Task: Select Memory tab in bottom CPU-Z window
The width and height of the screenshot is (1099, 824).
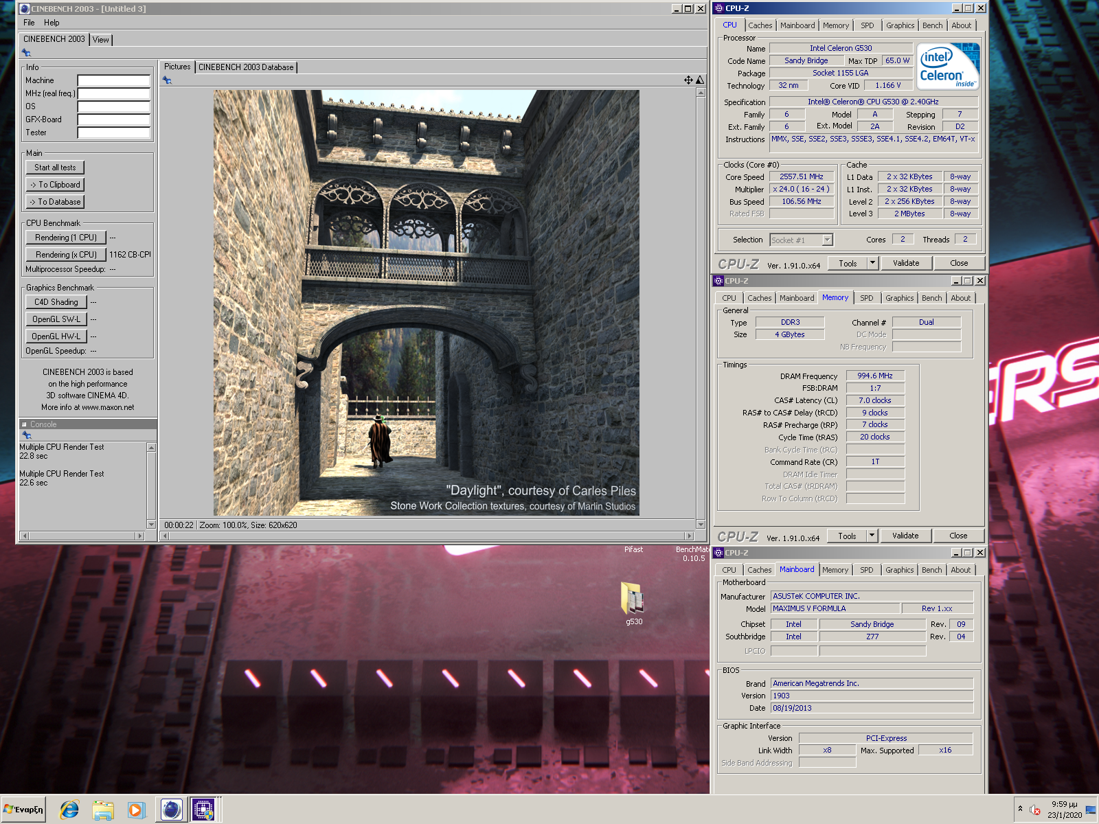Action: pyautogui.click(x=835, y=570)
